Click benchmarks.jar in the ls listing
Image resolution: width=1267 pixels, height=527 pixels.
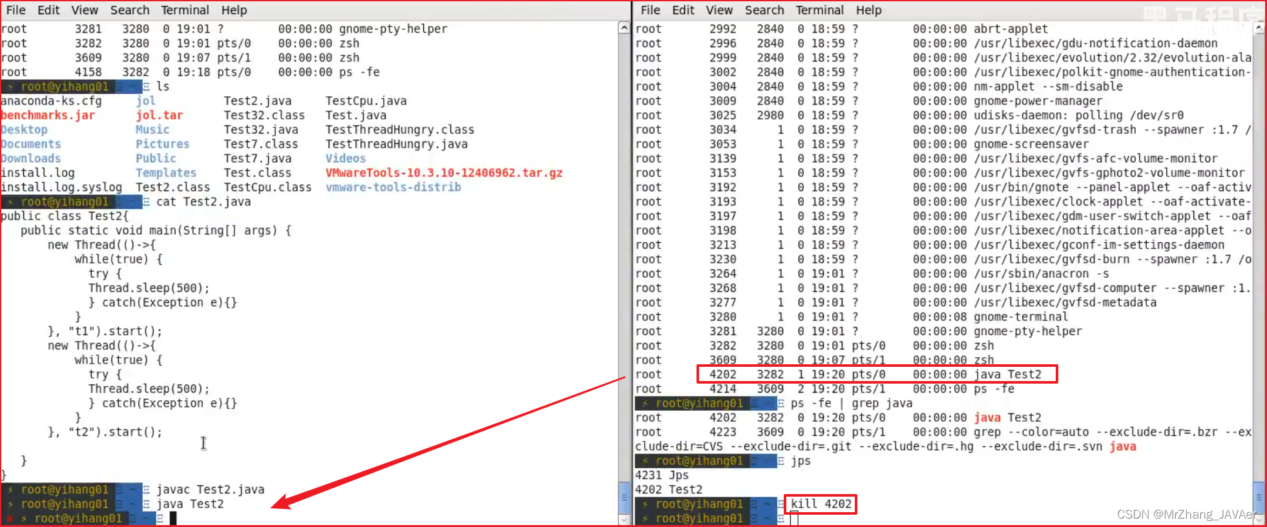coord(48,115)
